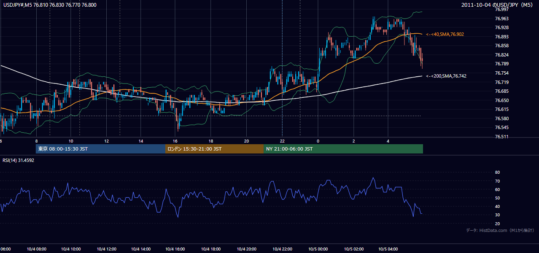Click the 10/4 10:00 time axis label
Image resolution: width=539 pixels, height=253 pixels.
click(71, 249)
